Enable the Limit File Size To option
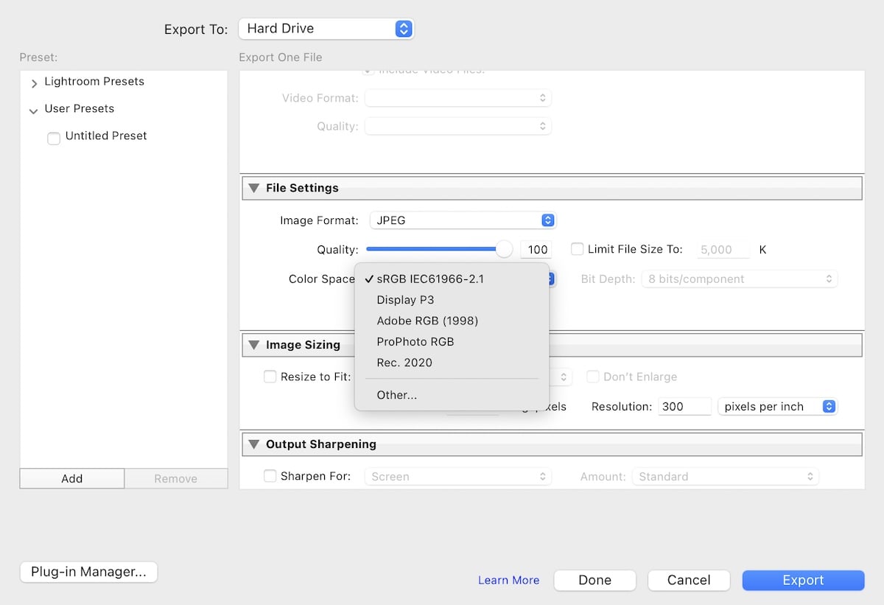Screen dimensions: 884x605 click(577, 249)
